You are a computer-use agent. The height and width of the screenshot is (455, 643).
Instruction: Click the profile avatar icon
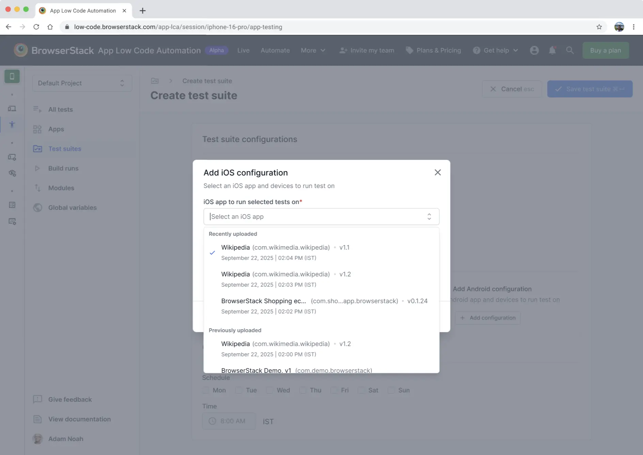tap(534, 50)
